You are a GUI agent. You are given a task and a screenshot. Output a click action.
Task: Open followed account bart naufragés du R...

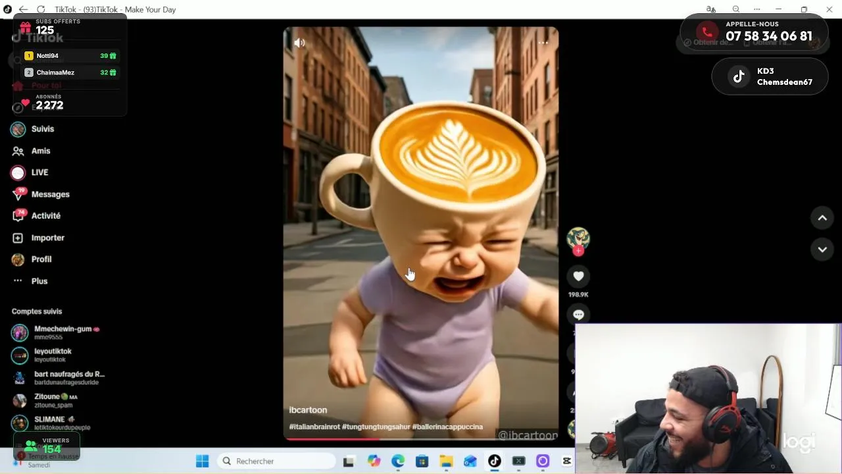(x=58, y=378)
